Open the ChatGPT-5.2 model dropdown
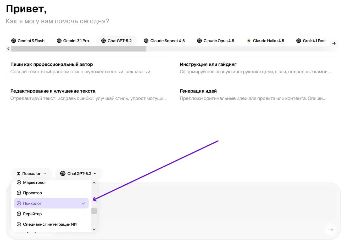Viewport: 345px width, 244px height. (79, 173)
